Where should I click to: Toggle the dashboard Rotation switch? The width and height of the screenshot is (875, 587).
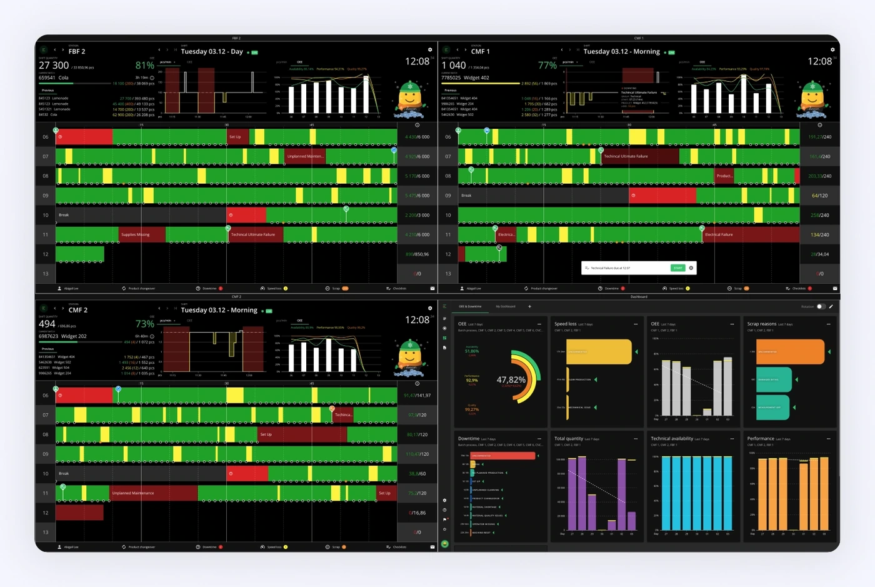pos(821,306)
